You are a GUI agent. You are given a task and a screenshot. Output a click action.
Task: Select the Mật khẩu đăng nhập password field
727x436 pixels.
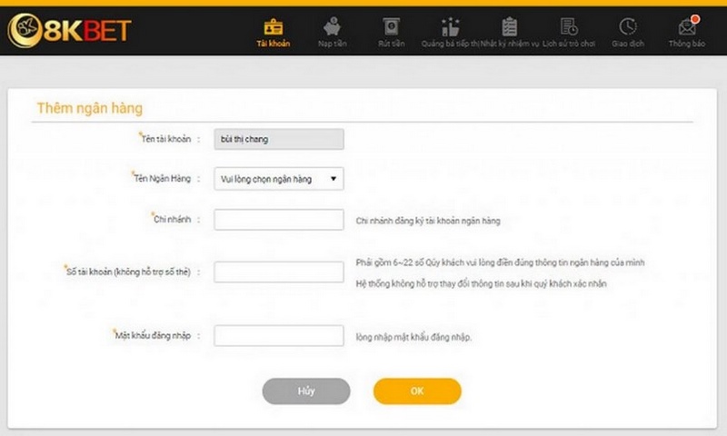point(278,336)
